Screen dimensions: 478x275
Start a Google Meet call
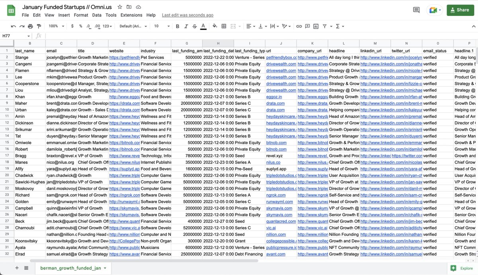click(434, 10)
